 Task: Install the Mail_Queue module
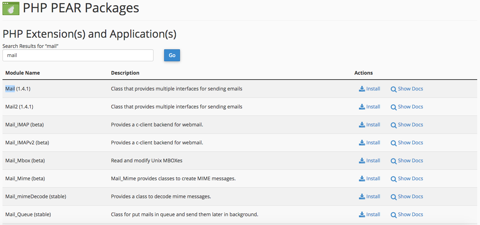[x=370, y=214]
